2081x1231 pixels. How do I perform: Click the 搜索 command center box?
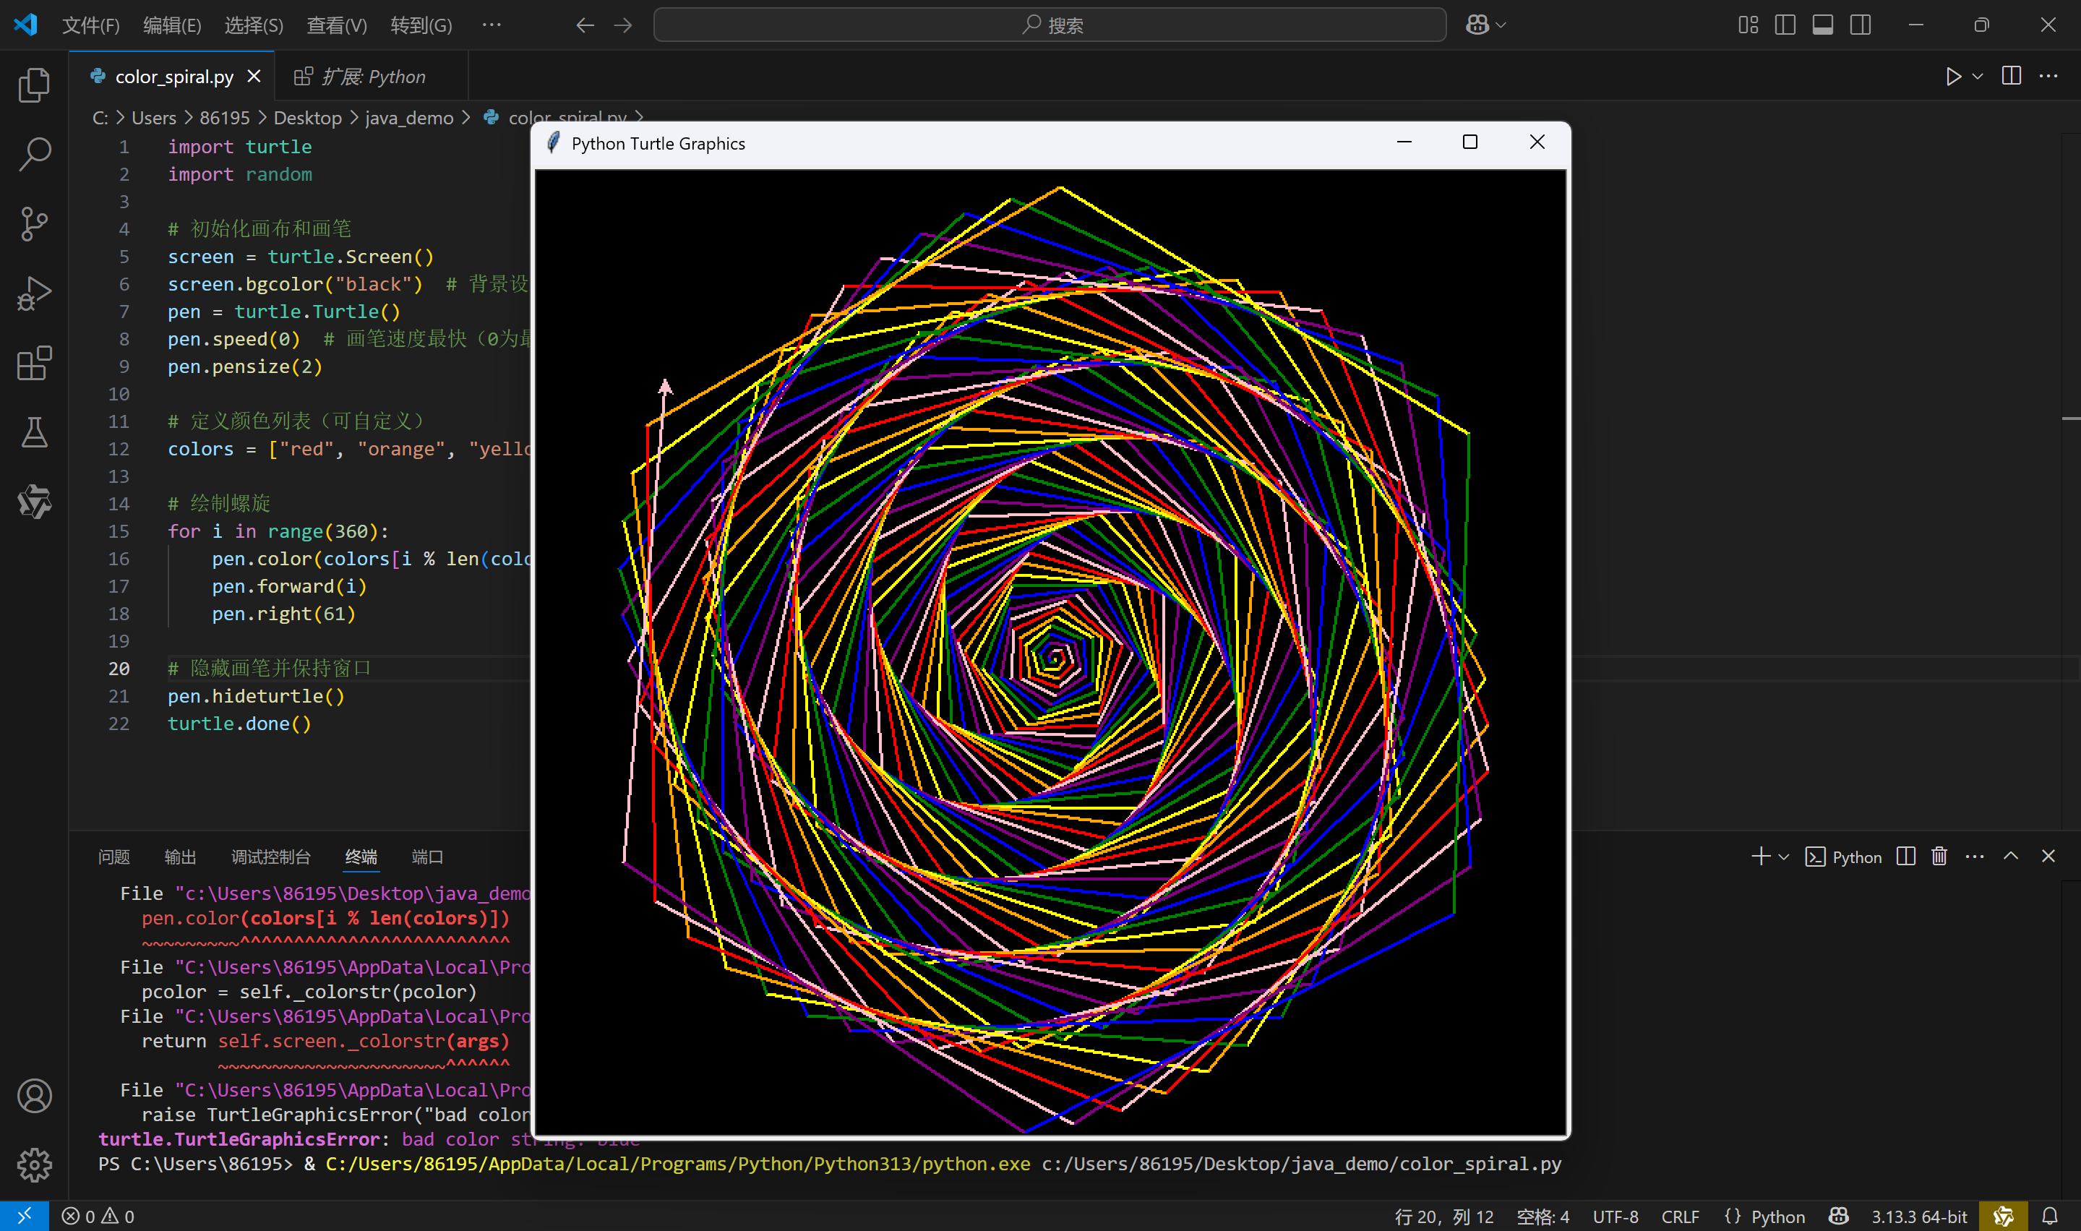pyautogui.click(x=1050, y=25)
